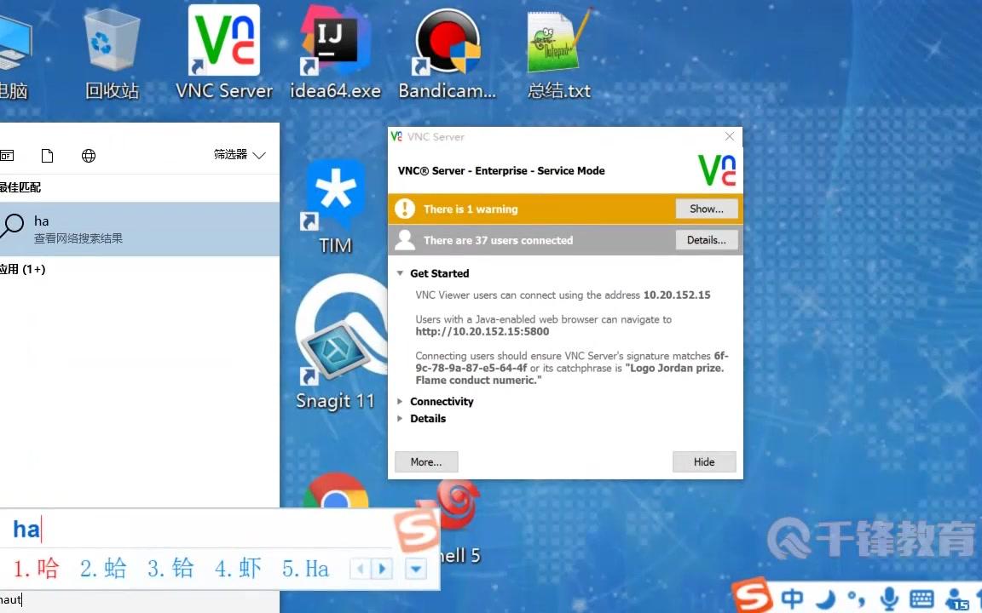Switch to the documents filter in search panel
This screenshot has height=613, width=982.
pyautogui.click(x=47, y=156)
